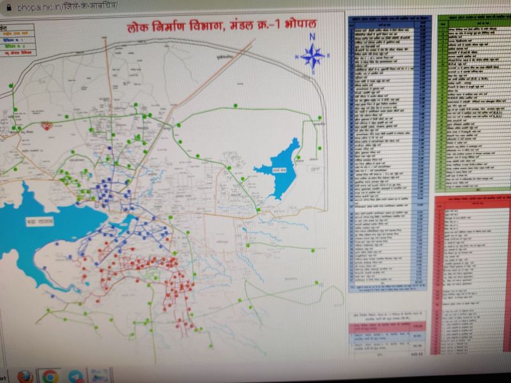Viewport: 511px width, 383px height.
Task: Open Telegram from the taskbar
Action: (75, 376)
